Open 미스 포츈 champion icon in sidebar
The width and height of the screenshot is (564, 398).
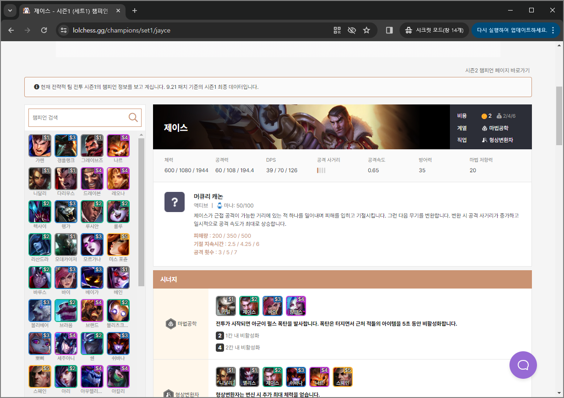point(118,245)
